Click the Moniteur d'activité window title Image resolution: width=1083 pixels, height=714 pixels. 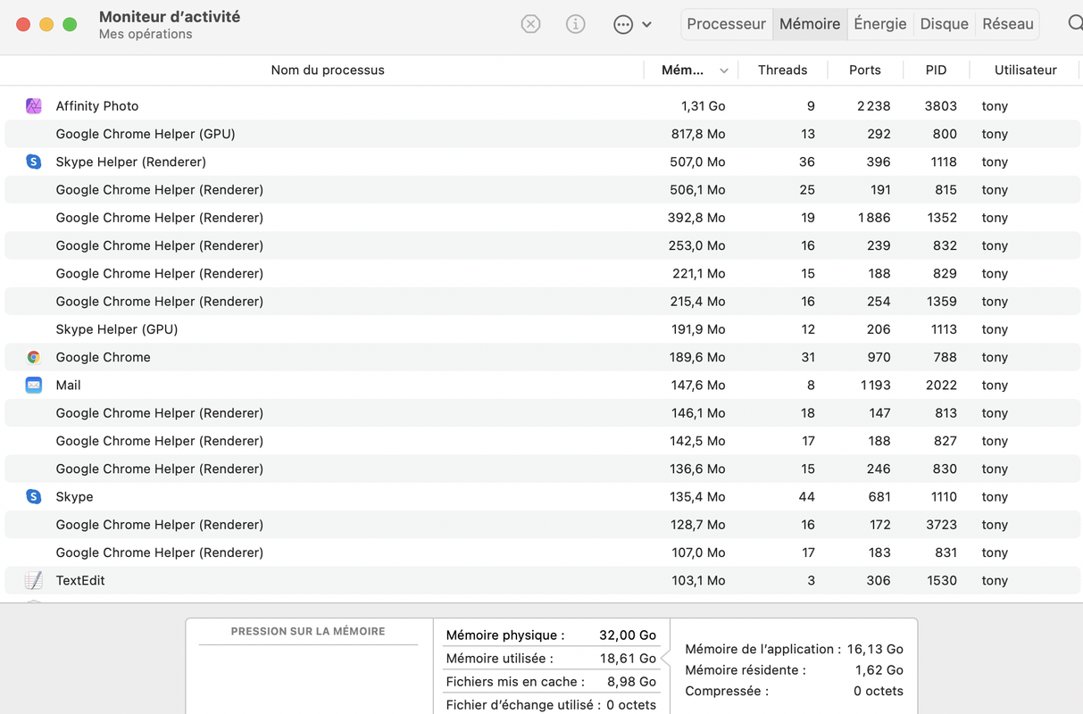pos(170,17)
